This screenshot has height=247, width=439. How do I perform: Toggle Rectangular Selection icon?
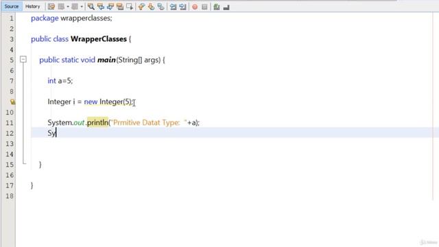click(130, 7)
